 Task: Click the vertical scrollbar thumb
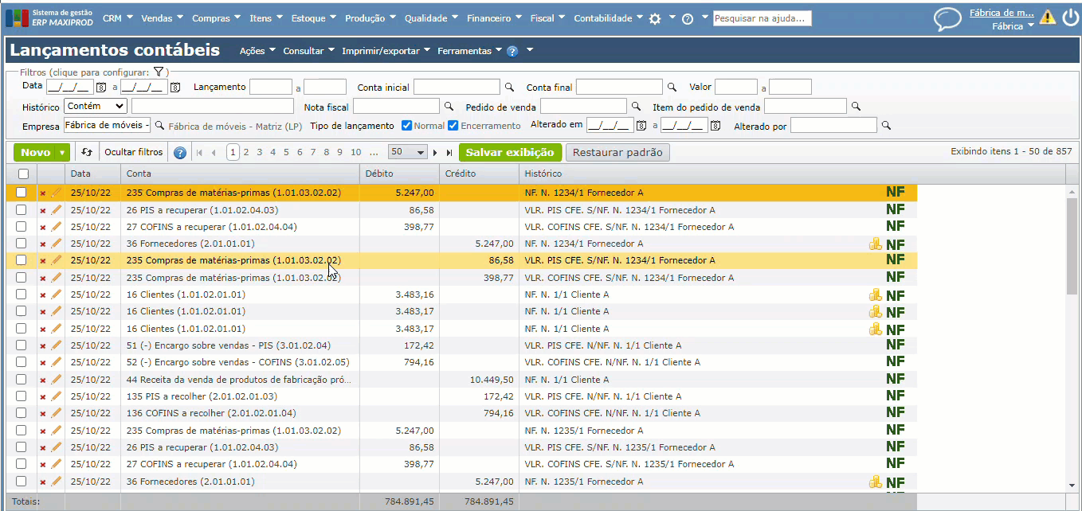[1072, 247]
